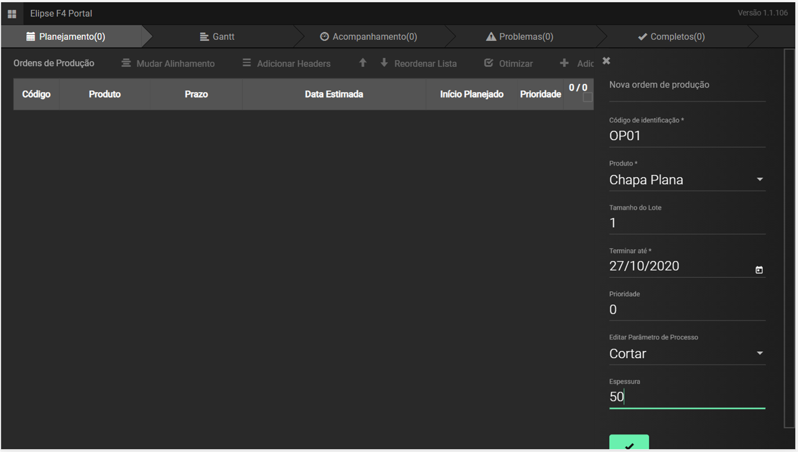798x452 pixels.
Task: Go to the Acompanhamento(0) tab
Action: pos(368,37)
